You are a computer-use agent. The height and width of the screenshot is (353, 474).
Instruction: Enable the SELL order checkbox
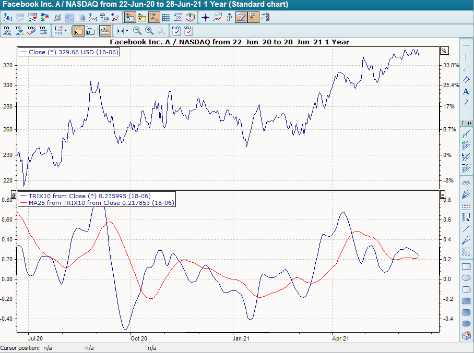point(189,31)
